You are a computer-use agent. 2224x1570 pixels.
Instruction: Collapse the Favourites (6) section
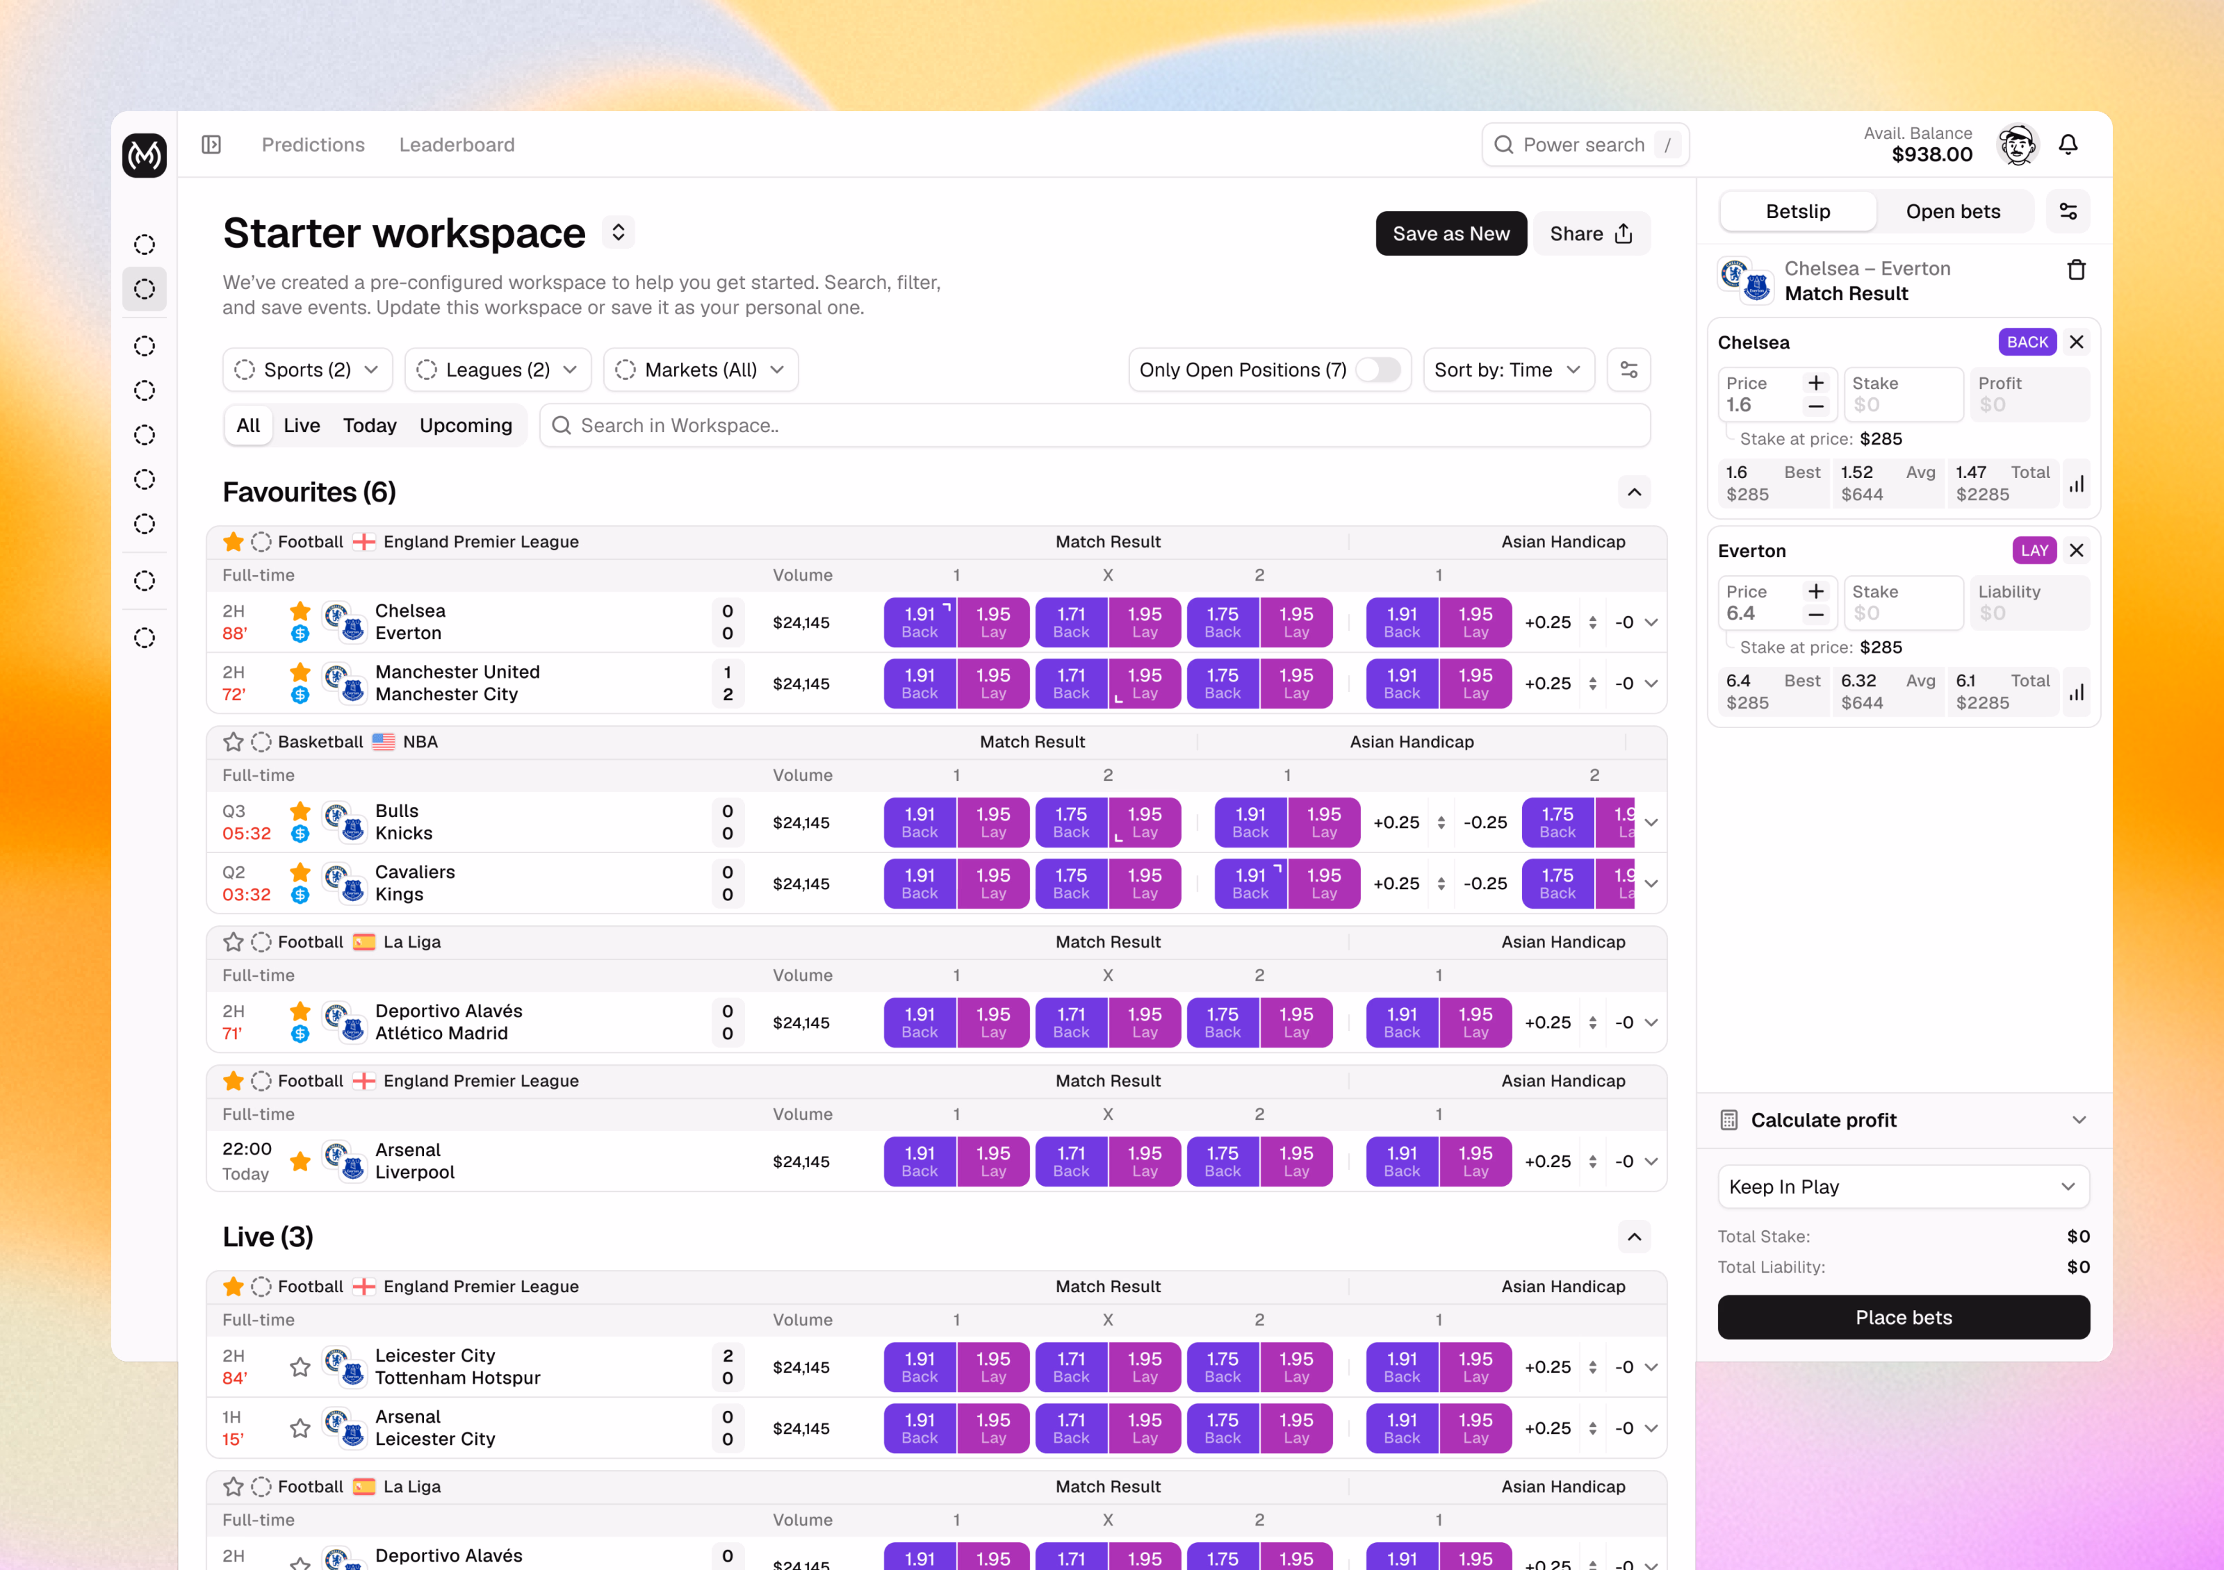pos(1634,492)
